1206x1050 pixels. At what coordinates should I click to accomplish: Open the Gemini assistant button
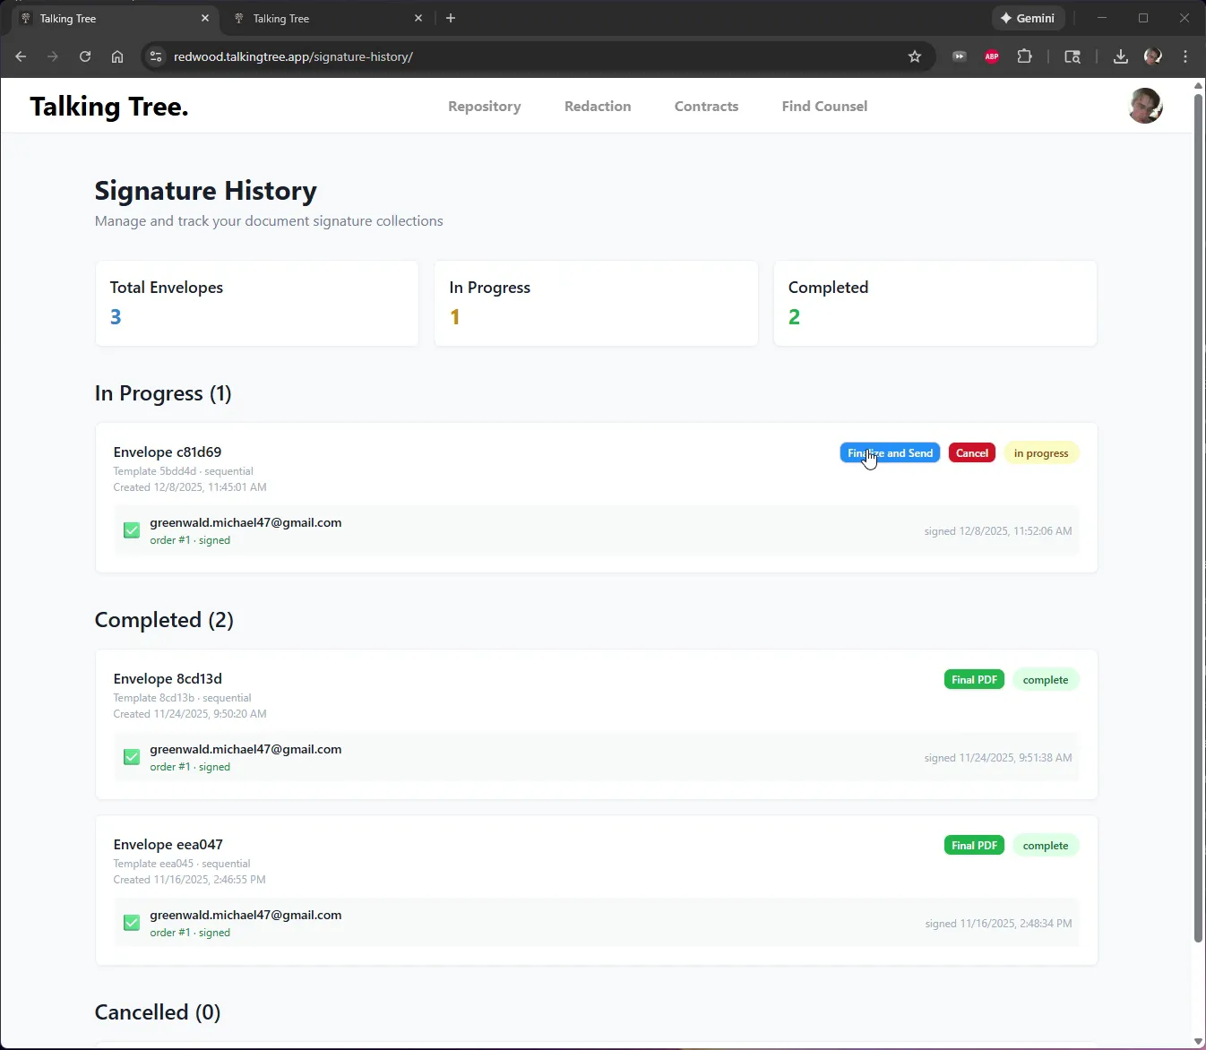click(1029, 18)
